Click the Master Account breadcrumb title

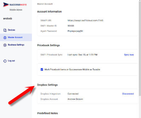click(x=45, y=4)
